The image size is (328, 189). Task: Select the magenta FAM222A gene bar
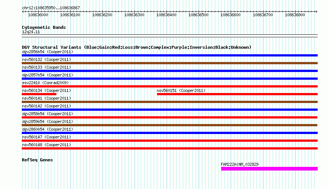(269, 169)
